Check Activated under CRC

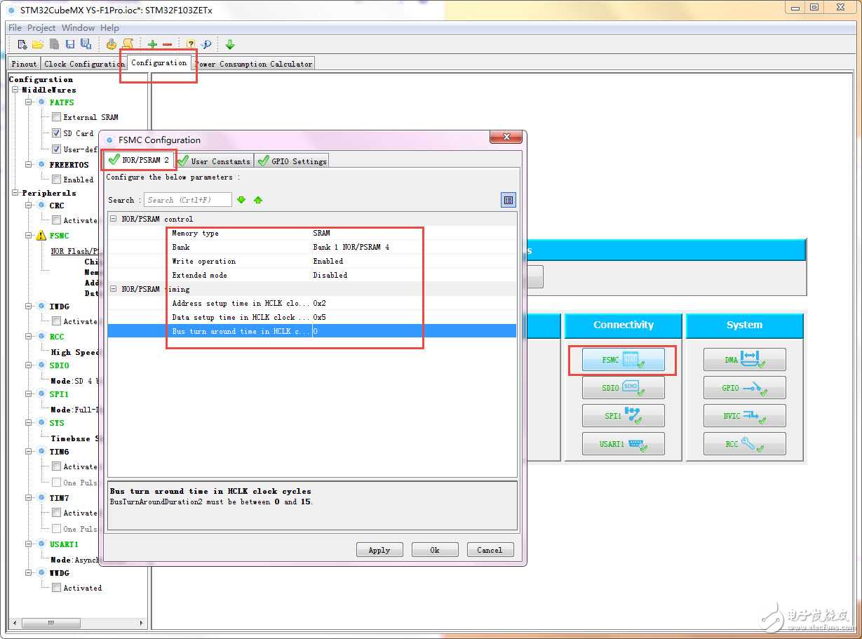pyautogui.click(x=57, y=220)
